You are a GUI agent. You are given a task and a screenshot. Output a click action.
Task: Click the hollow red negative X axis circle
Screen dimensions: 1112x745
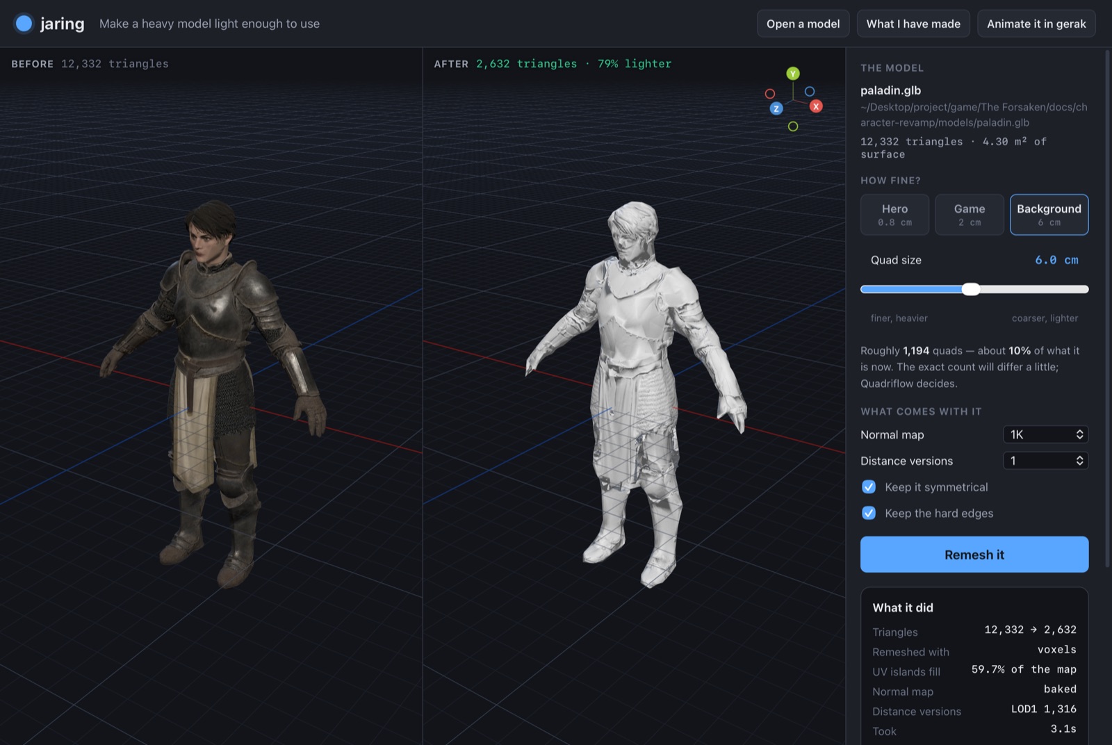point(770,94)
